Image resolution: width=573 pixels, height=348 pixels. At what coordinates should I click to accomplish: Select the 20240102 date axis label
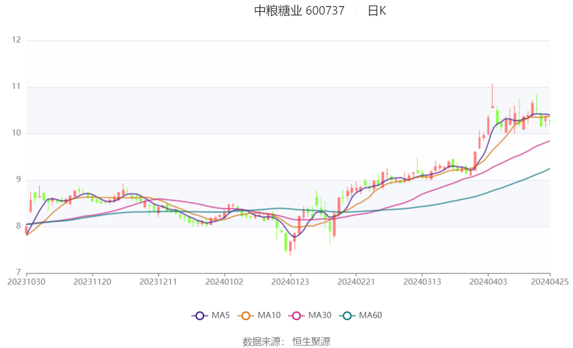(x=224, y=282)
